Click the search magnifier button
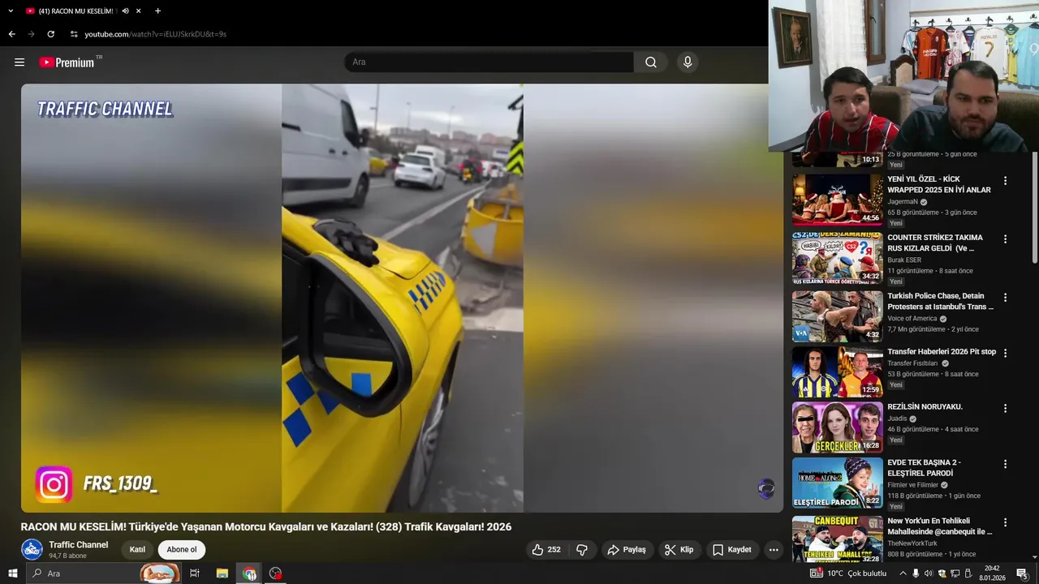The image size is (1039, 584). 651,62
